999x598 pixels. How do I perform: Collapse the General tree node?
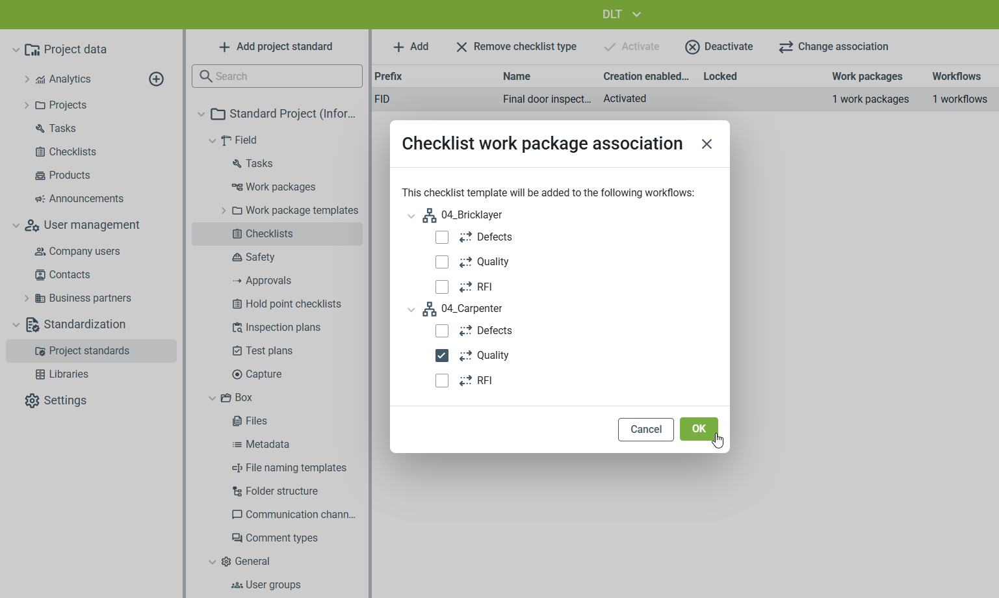click(212, 562)
